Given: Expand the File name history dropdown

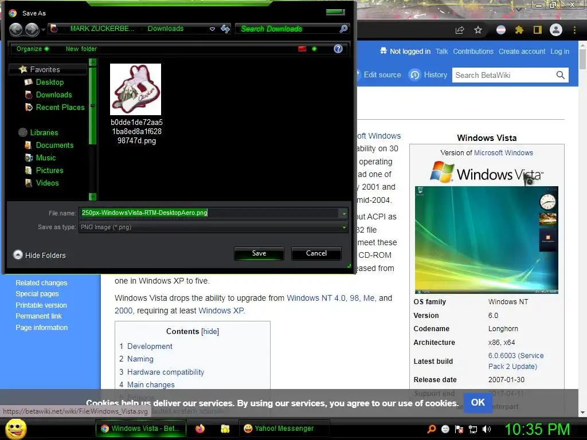Looking at the screenshot, I should pyautogui.click(x=344, y=213).
